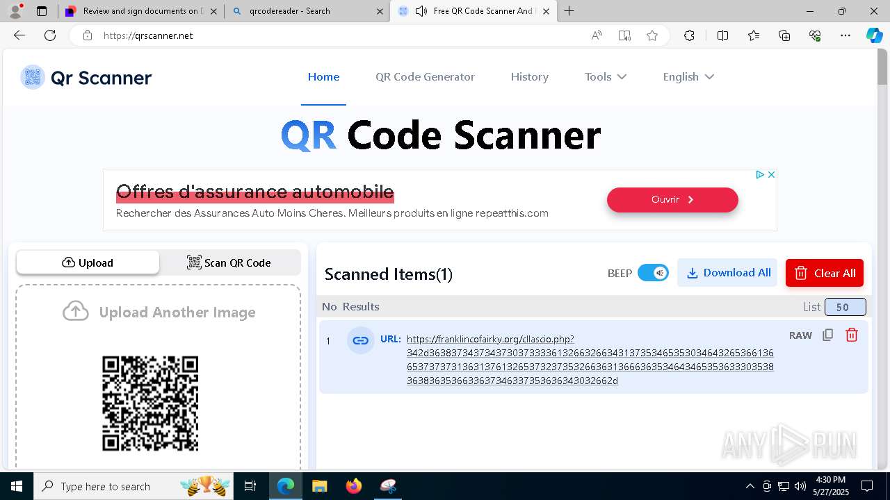Click the URL link icon in result row
Image resolution: width=890 pixels, height=500 pixels.
point(360,340)
